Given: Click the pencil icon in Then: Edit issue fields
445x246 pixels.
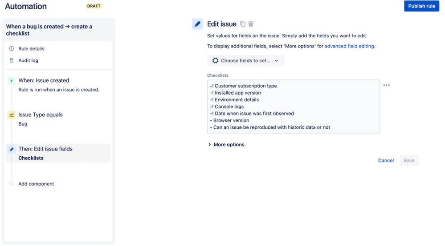Looking at the screenshot, I should [11, 149].
